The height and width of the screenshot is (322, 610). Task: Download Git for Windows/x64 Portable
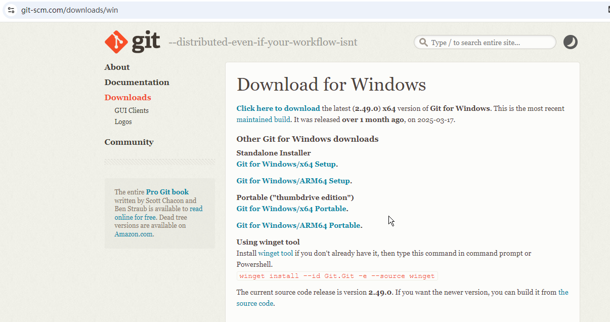(291, 209)
